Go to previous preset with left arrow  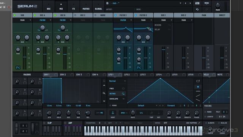[185, 3]
